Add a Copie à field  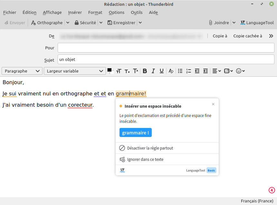[x=220, y=36]
